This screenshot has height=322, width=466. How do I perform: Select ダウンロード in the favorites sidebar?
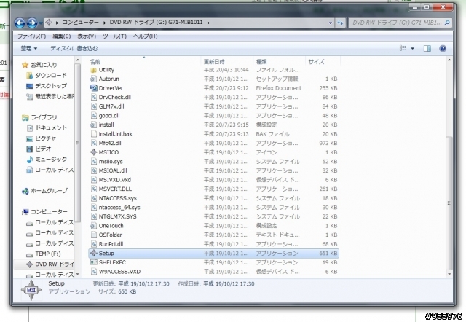tap(51, 75)
